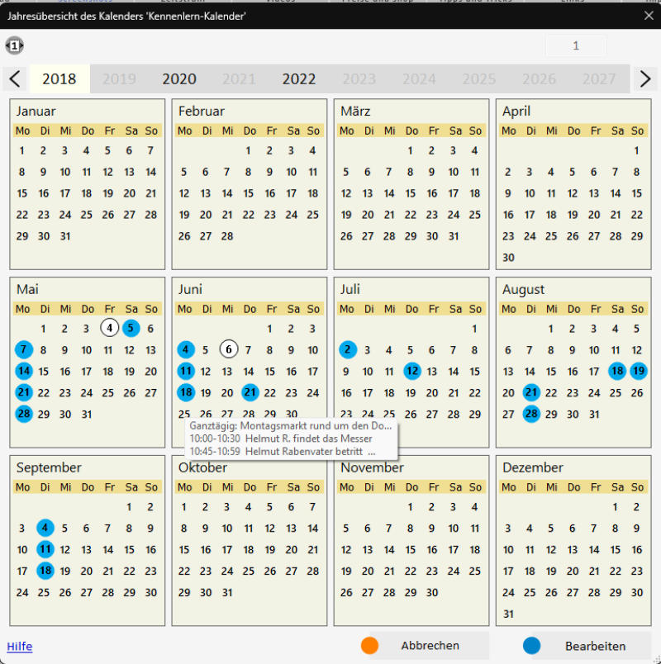Viewport: 661px width, 664px height.
Task: Pick the highlighted August 19 day
Action: tap(637, 371)
